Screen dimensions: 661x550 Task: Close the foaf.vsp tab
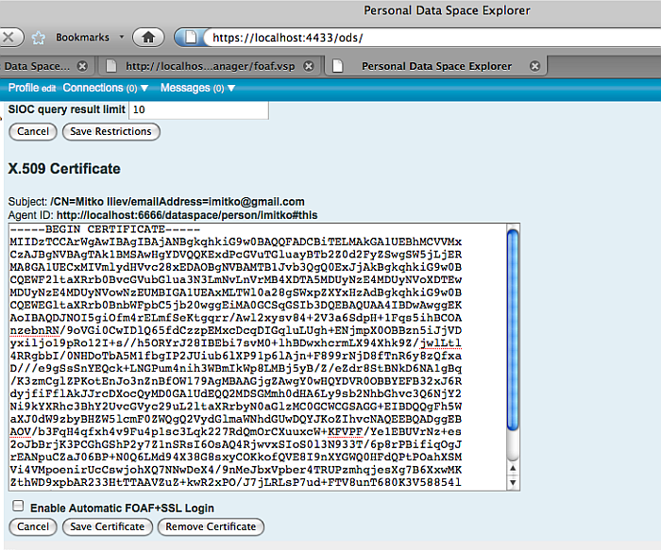click(313, 66)
